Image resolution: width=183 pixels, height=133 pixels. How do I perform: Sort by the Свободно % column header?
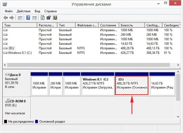point(171,25)
